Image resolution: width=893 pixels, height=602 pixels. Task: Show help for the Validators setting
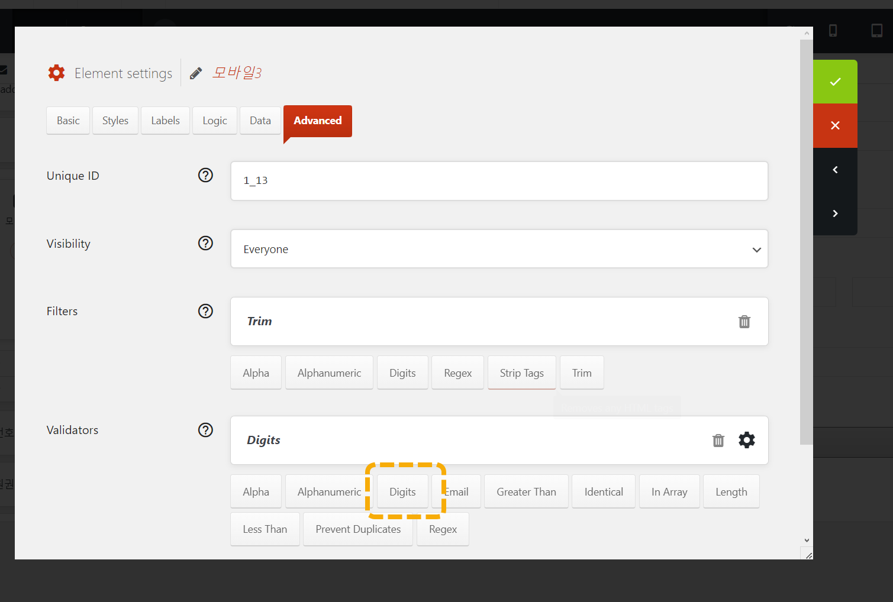205,430
